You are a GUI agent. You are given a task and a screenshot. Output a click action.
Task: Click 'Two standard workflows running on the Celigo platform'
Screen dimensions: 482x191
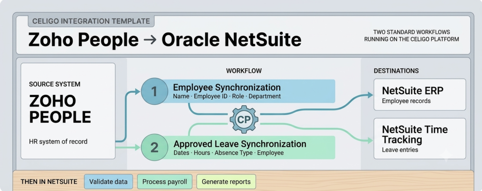pyautogui.click(x=411, y=35)
